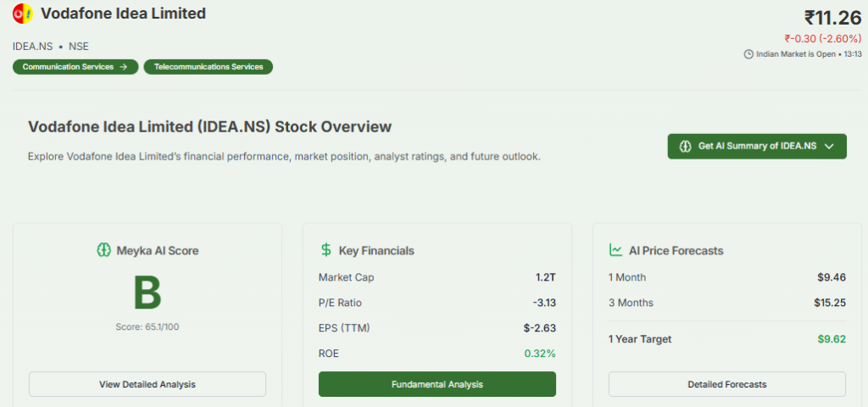Viewport: 868px width, 407px height.
Task: Click the brain icon in AI Summary button
Action: point(685,146)
